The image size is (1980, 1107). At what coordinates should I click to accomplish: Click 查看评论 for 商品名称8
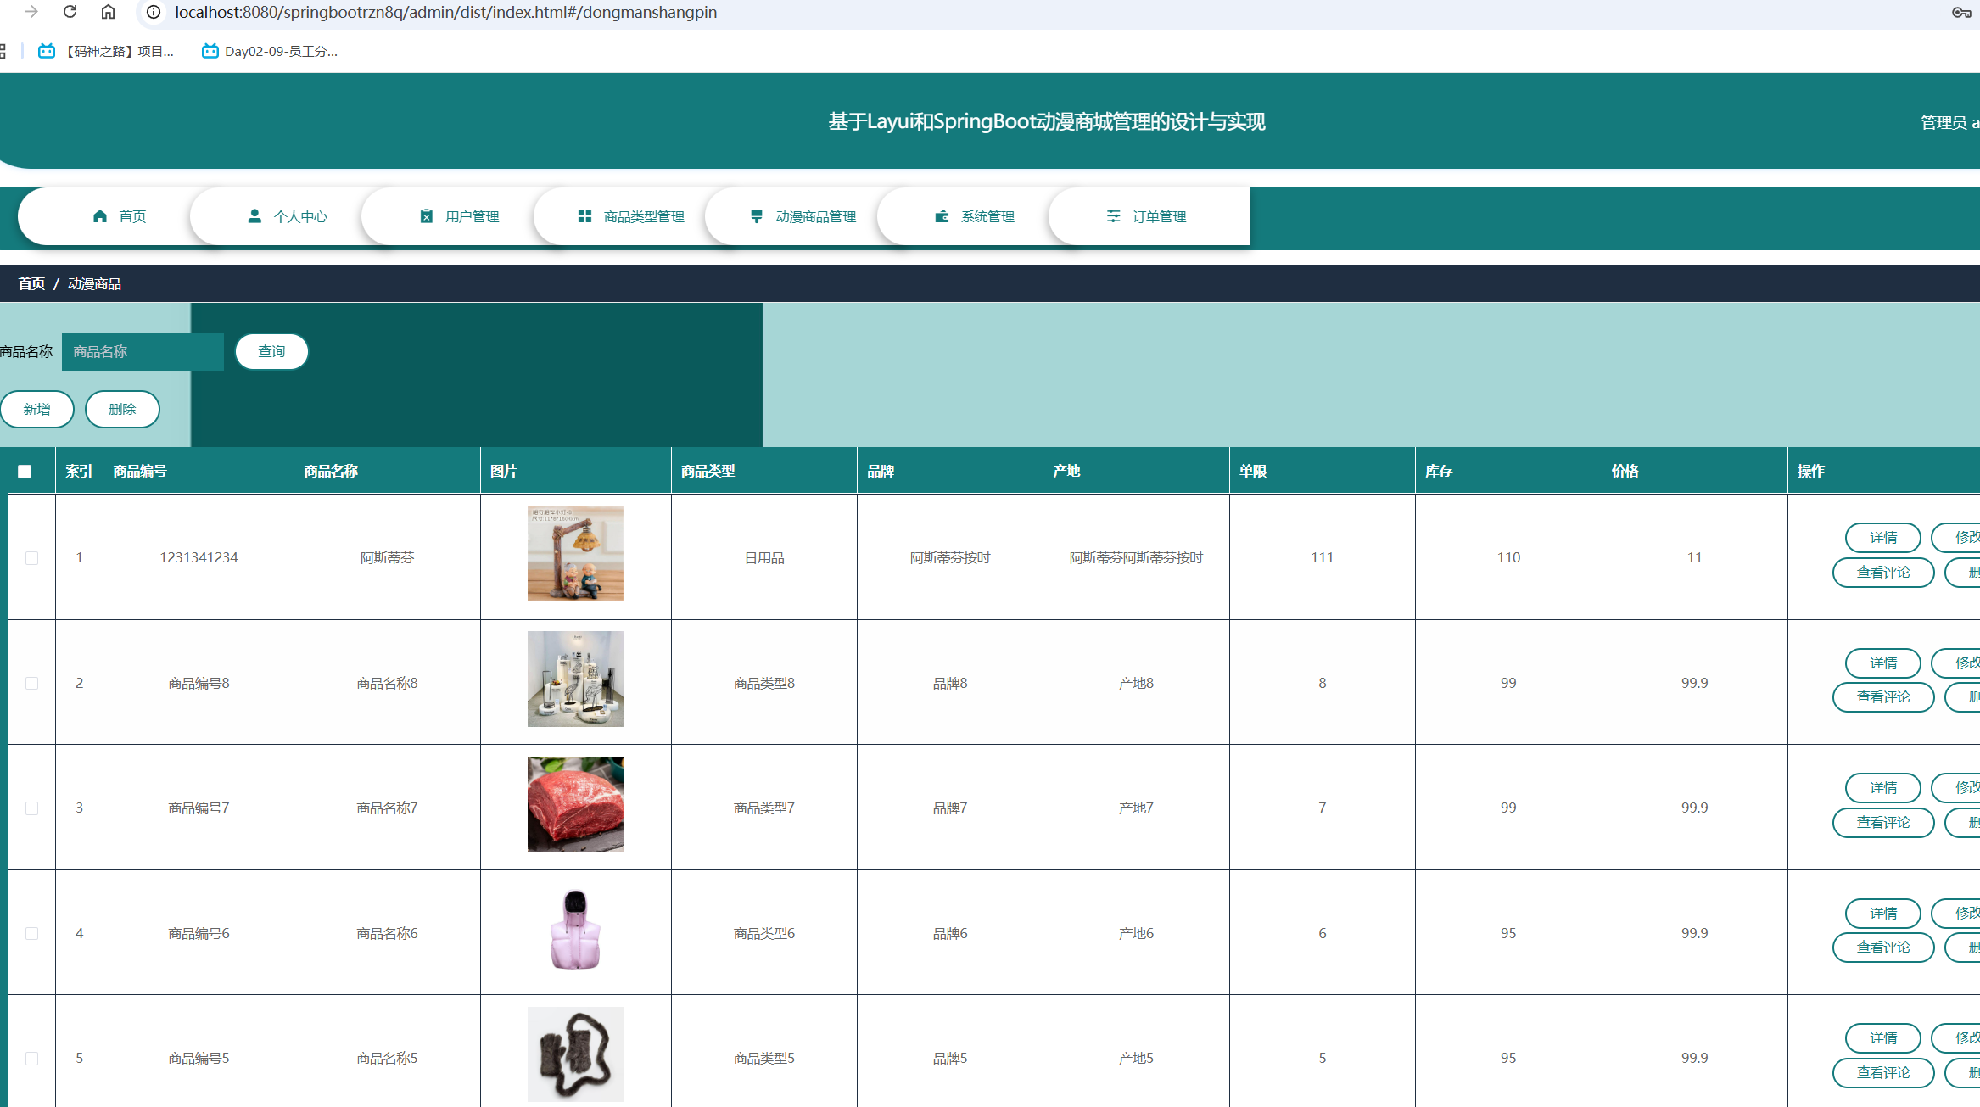(1883, 697)
